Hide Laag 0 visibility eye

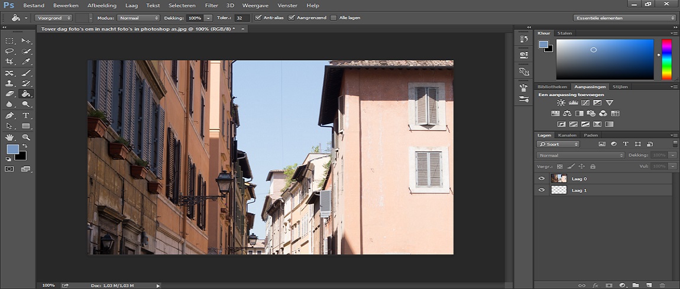(541, 178)
